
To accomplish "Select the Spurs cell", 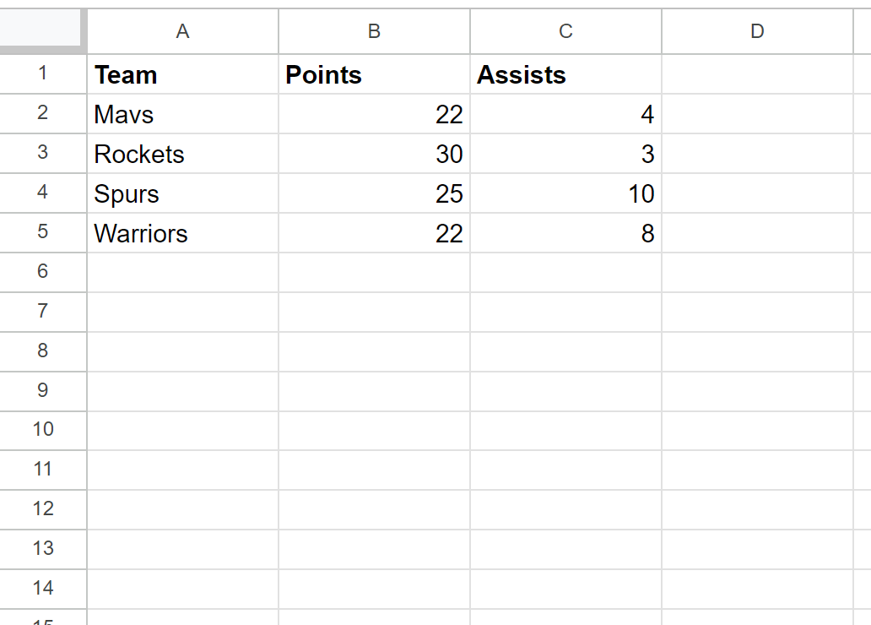I will (x=183, y=193).
